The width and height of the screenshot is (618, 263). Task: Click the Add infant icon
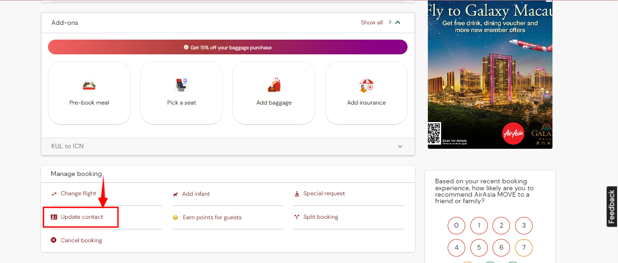(175, 194)
